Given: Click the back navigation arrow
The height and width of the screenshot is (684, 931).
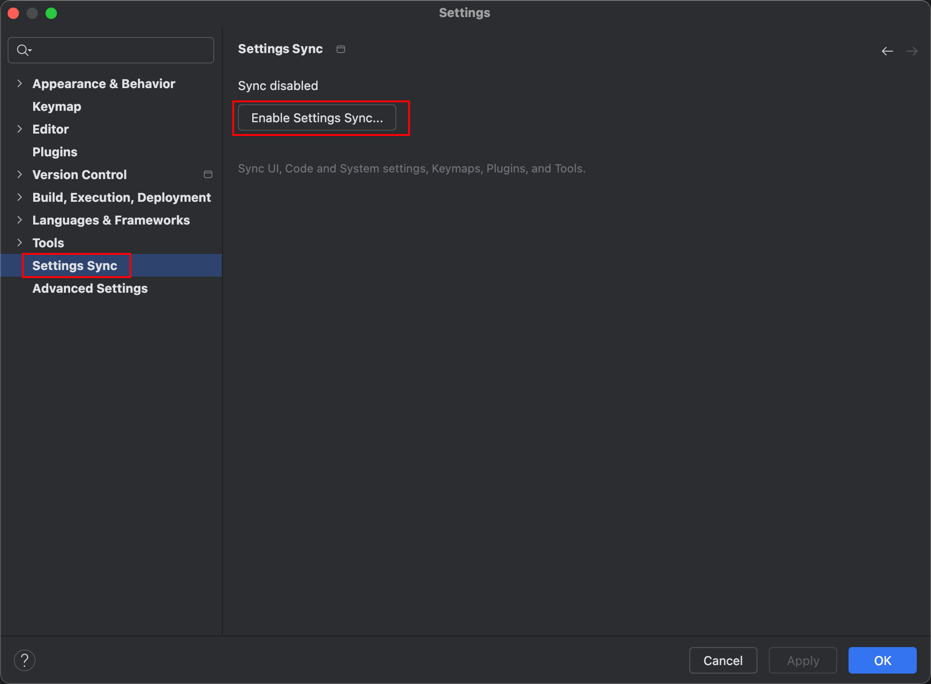Looking at the screenshot, I should tap(887, 51).
